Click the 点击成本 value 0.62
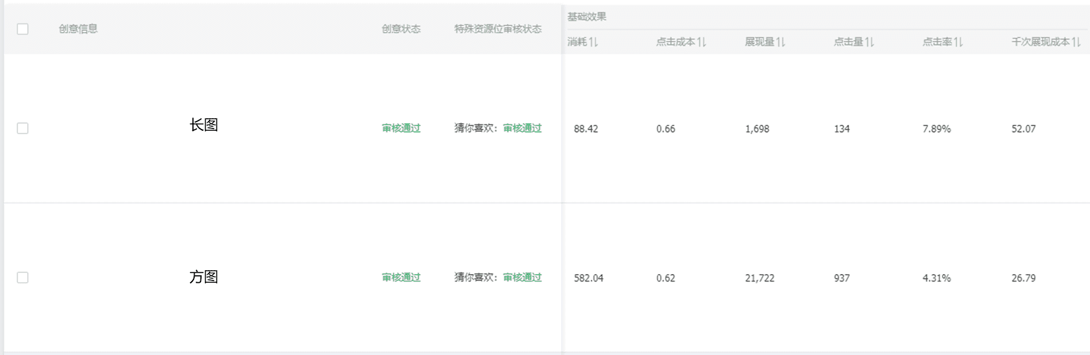Screen dimensions: 1090x355 (666, 278)
